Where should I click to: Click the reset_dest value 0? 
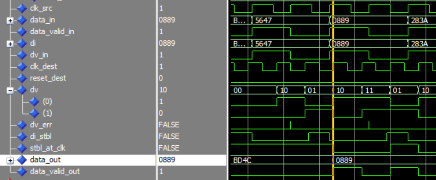click(x=161, y=79)
